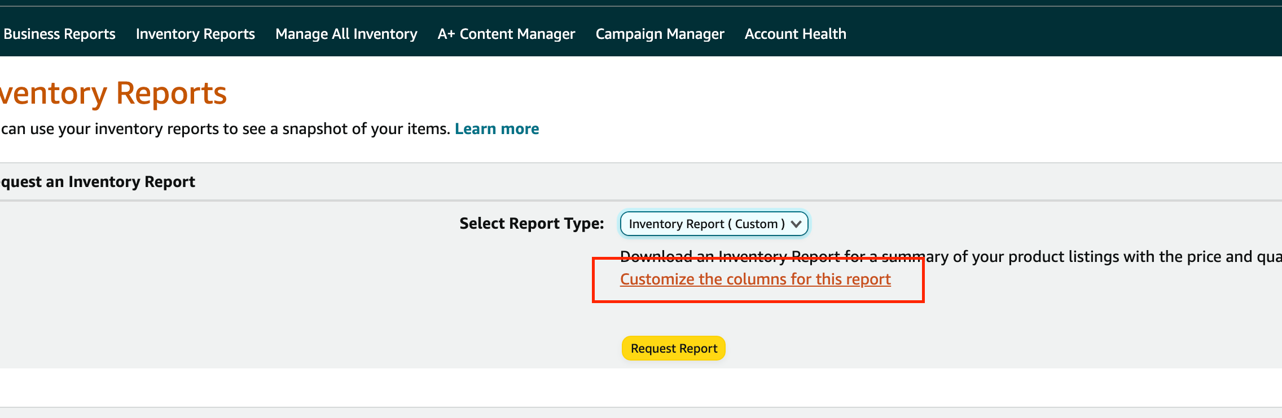This screenshot has width=1282, height=418.
Task: Open A+ Content Manager
Action: coord(506,34)
